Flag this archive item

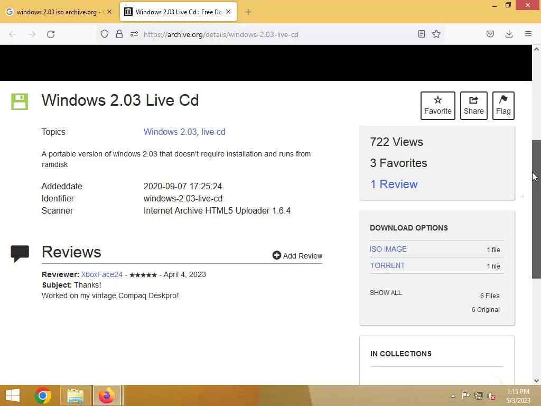503,106
